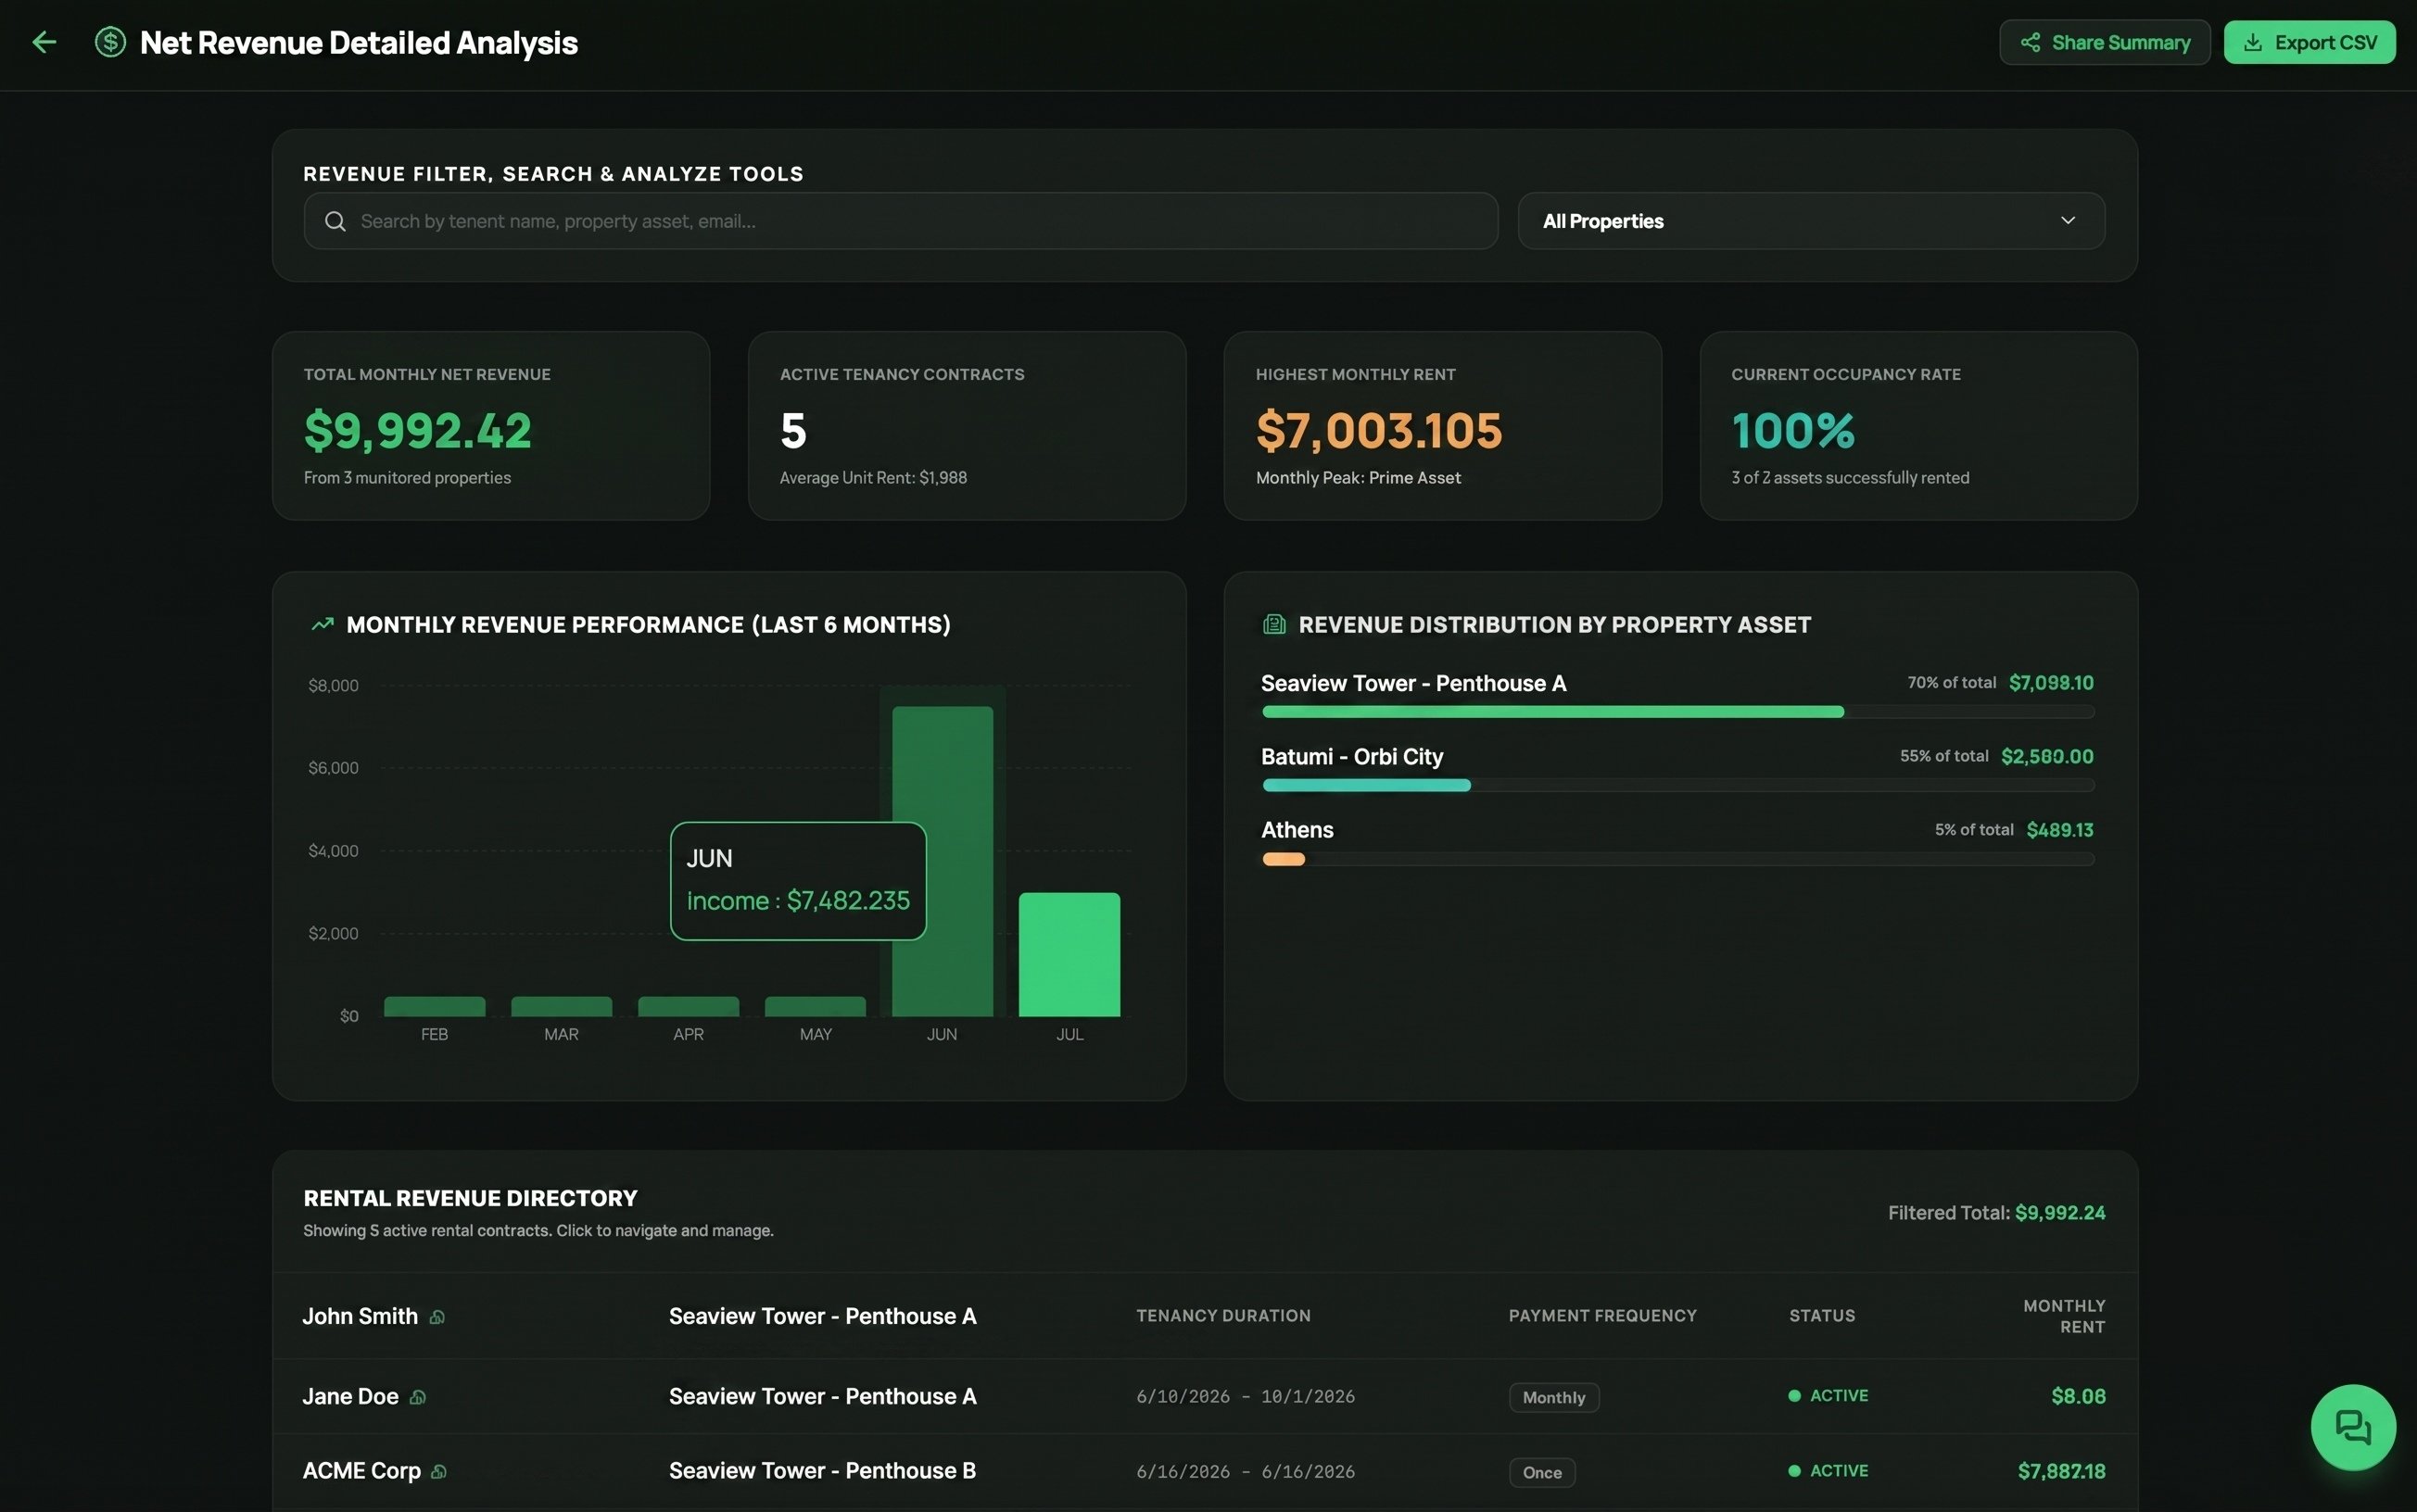The image size is (2417, 1512).
Task: Click Seaview Tower - Penthouse B property
Action: (x=822, y=1471)
